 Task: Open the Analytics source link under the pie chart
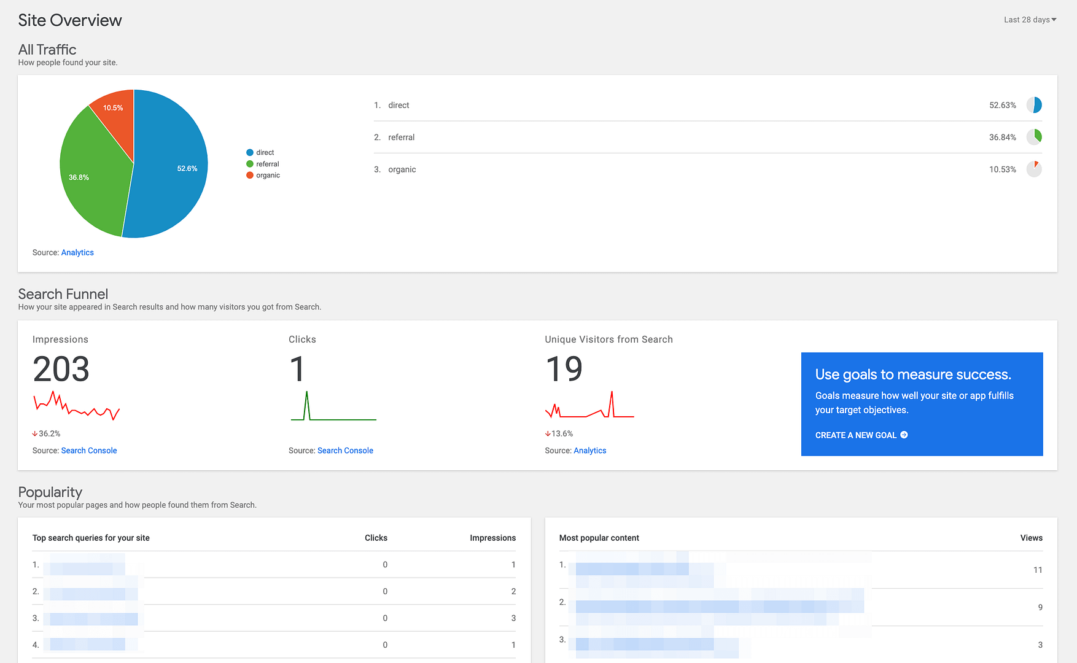[77, 252]
